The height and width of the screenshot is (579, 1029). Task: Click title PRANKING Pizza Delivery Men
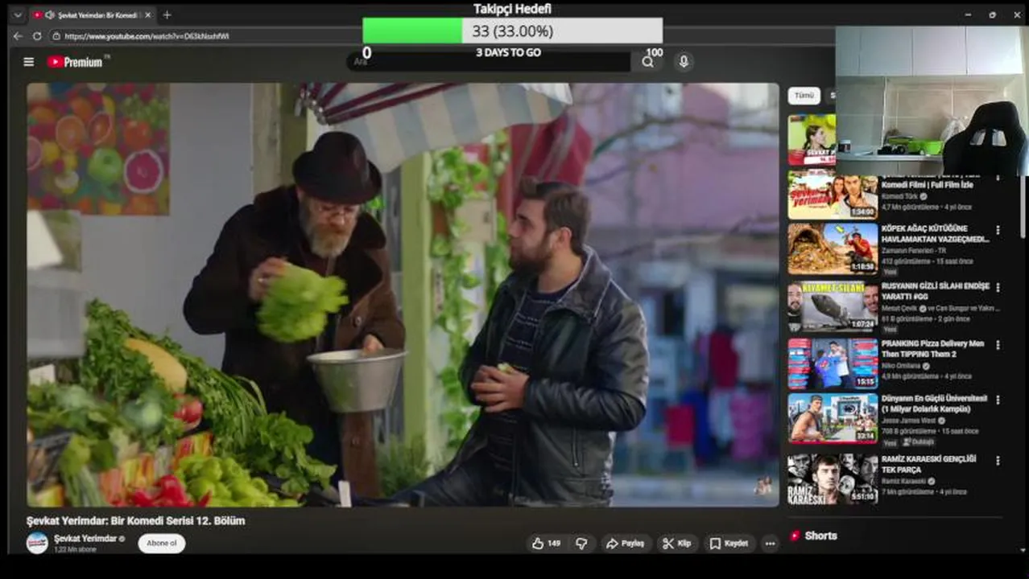[x=932, y=348]
